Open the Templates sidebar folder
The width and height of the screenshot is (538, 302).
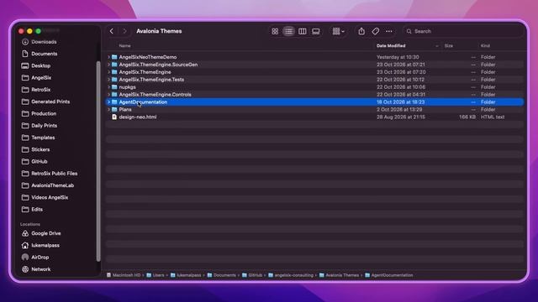pos(43,138)
